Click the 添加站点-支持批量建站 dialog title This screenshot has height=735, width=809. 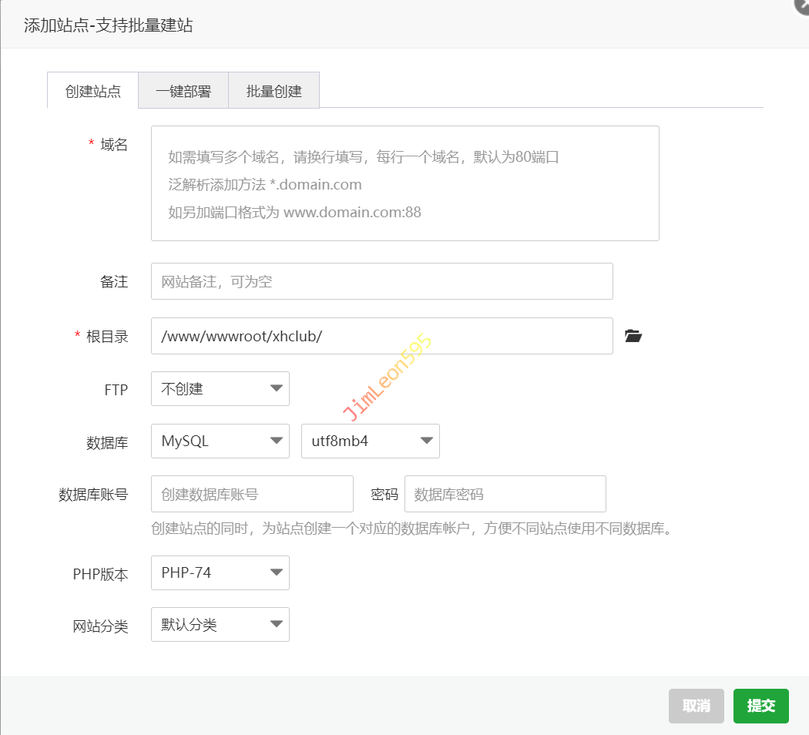(108, 25)
